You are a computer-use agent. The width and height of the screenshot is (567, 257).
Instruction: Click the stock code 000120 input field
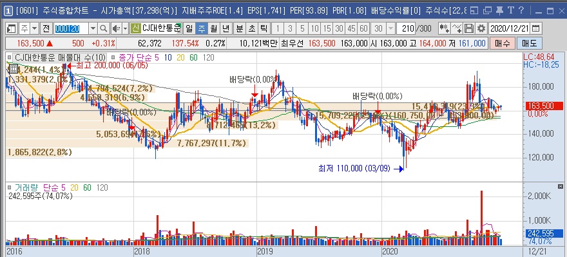[x=72, y=28]
